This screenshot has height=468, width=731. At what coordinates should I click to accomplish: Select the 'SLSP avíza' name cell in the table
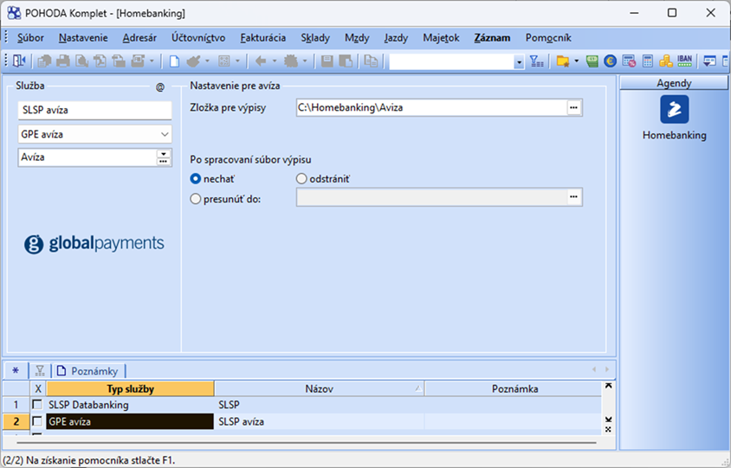(x=320, y=421)
